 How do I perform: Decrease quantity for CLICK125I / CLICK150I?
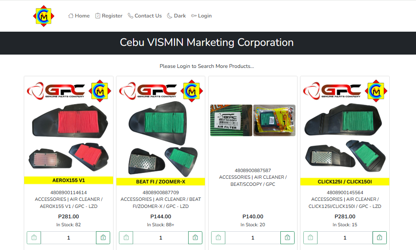point(310,237)
